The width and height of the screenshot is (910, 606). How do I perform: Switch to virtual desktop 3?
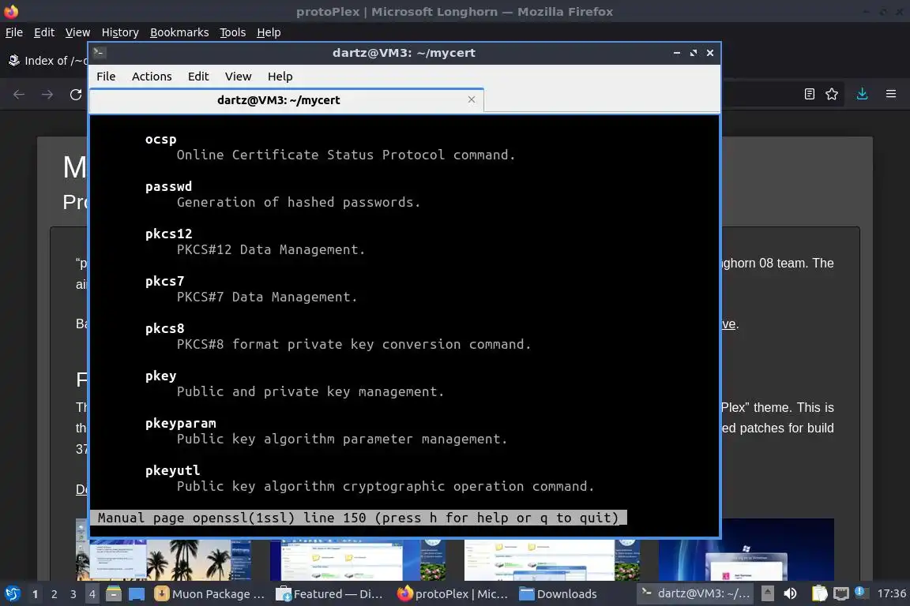[x=73, y=594]
